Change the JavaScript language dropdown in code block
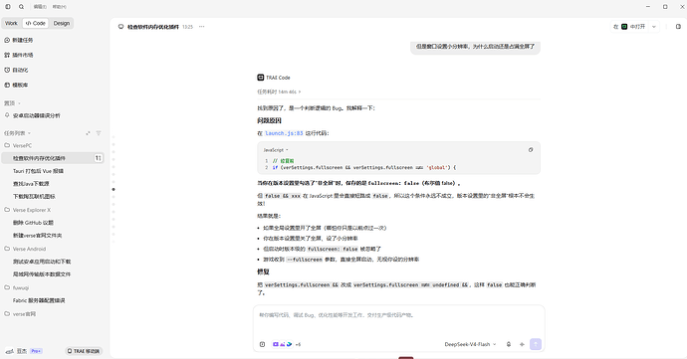This screenshot has width=687, height=359. [276, 150]
